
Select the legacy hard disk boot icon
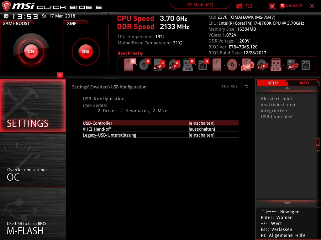click(217, 65)
